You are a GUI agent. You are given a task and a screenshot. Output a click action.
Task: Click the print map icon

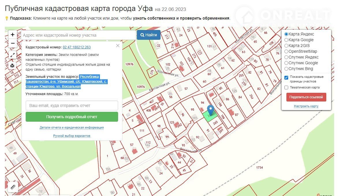pos(12,65)
